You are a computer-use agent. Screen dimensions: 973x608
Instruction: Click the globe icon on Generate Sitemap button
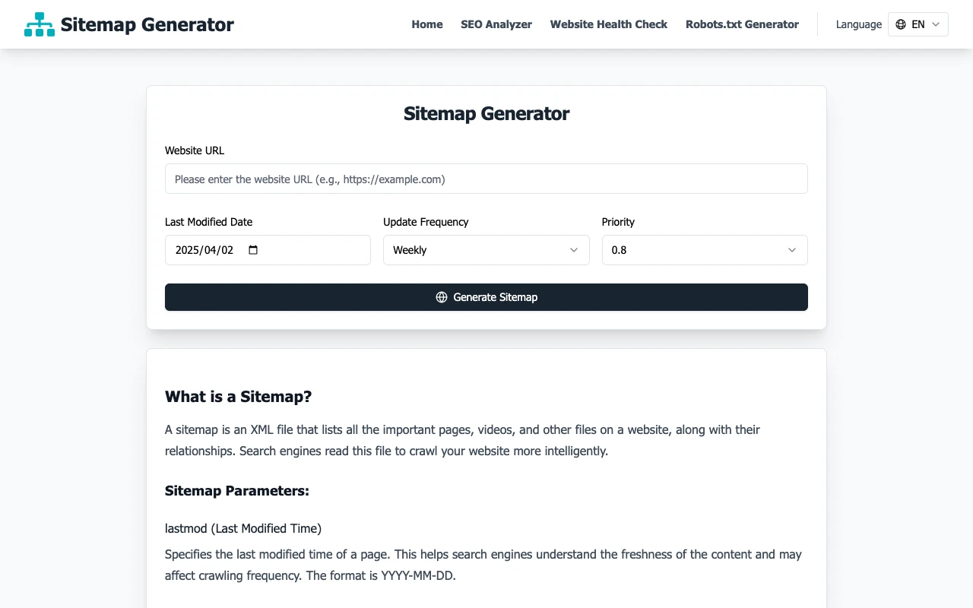[442, 297]
